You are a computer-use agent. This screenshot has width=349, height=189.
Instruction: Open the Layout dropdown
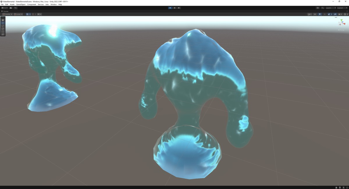(342, 8)
